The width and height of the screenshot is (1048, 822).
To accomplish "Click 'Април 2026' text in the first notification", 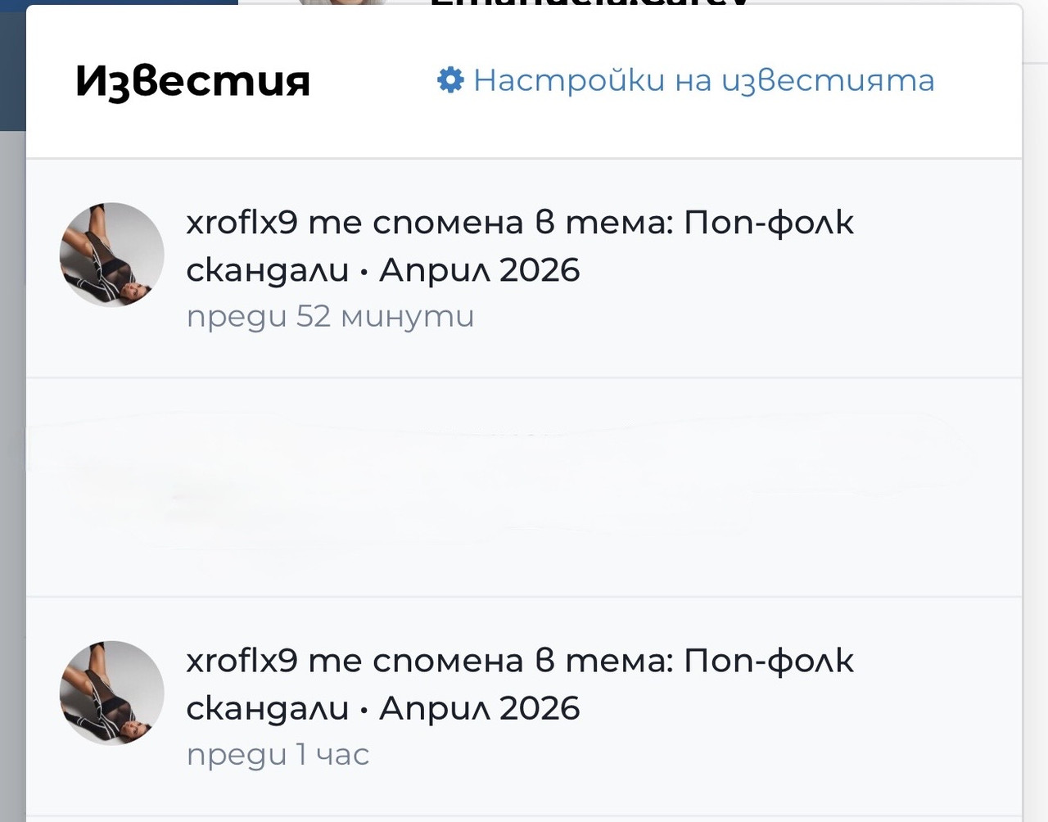I will click(x=480, y=270).
